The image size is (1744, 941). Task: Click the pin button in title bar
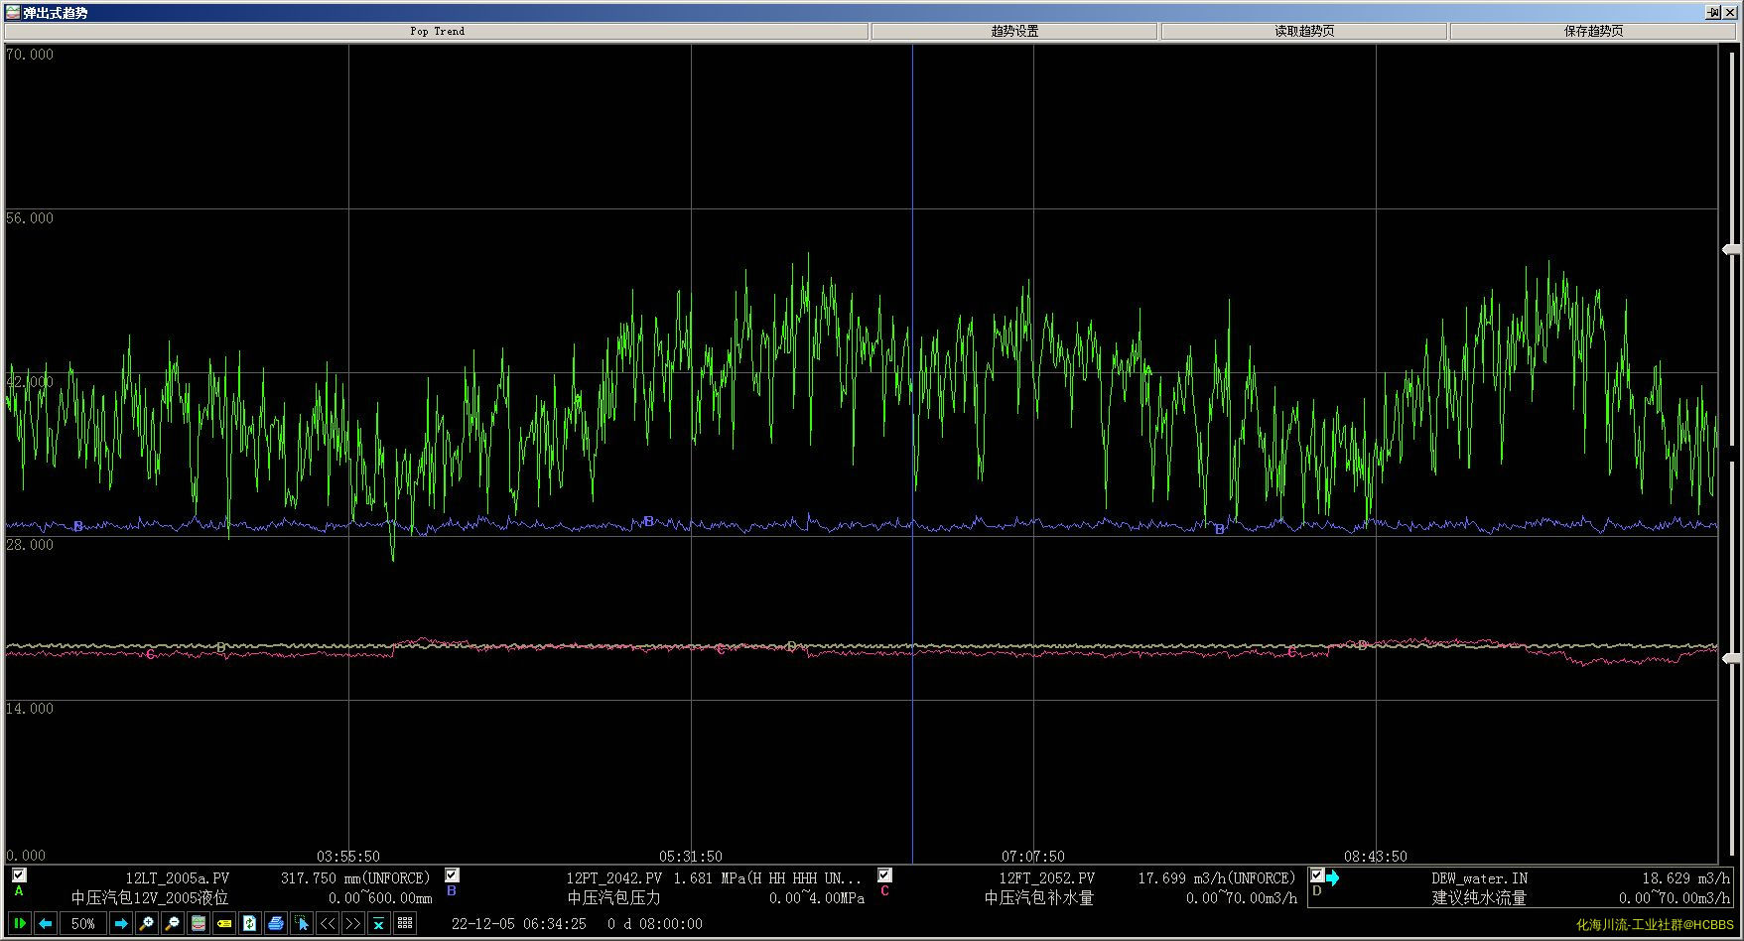pos(1713,12)
